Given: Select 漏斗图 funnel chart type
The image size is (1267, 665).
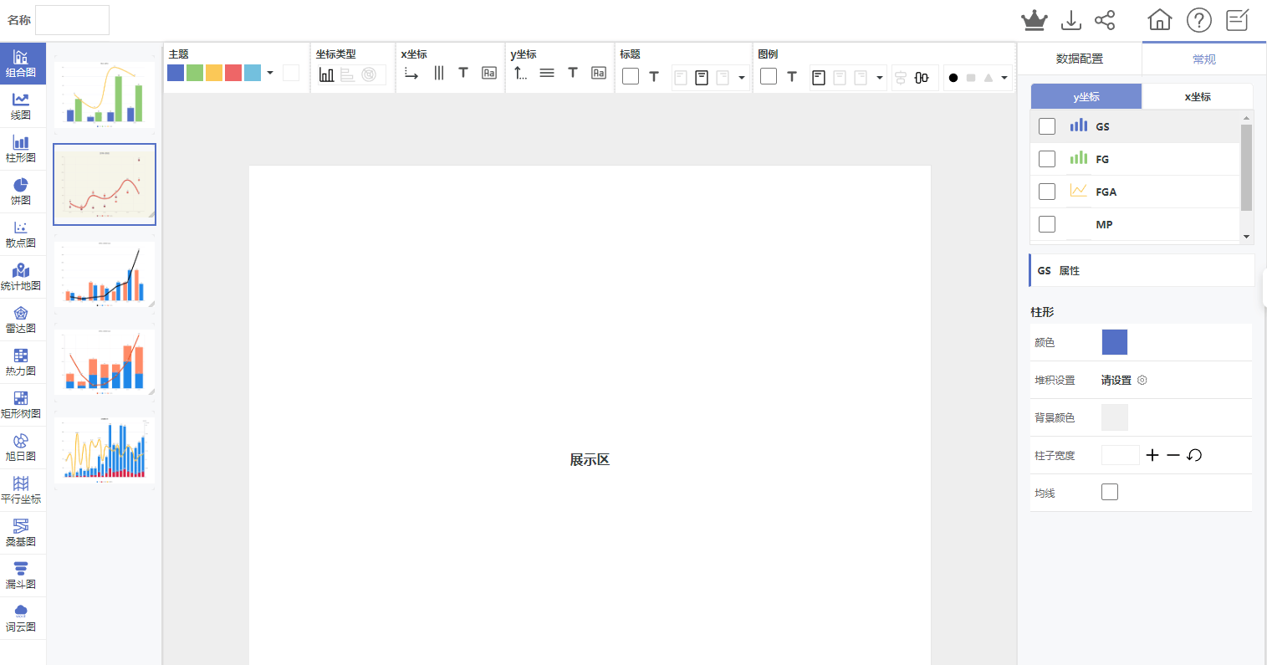Looking at the screenshot, I should tap(21, 575).
